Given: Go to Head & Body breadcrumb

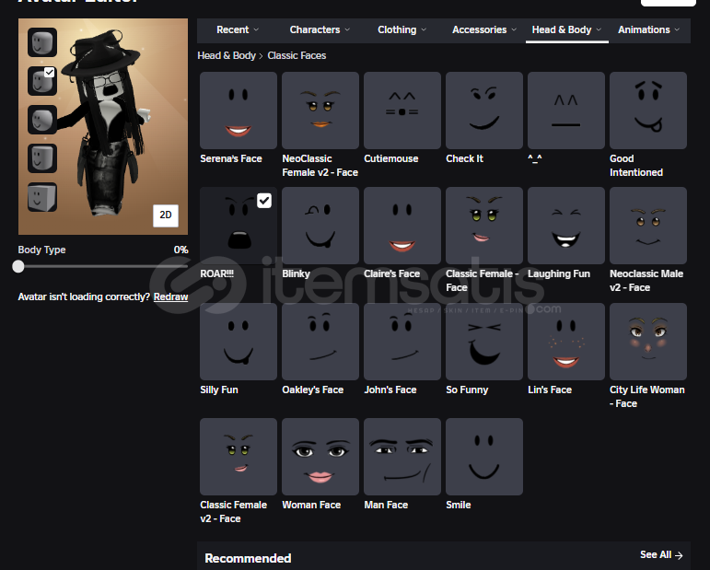Looking at the screenshot, I should click(x=227, y=55).
